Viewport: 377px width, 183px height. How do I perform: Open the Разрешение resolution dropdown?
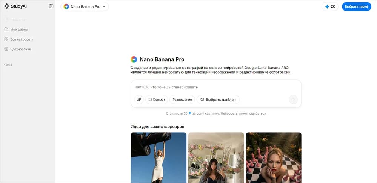coord(182,100)
